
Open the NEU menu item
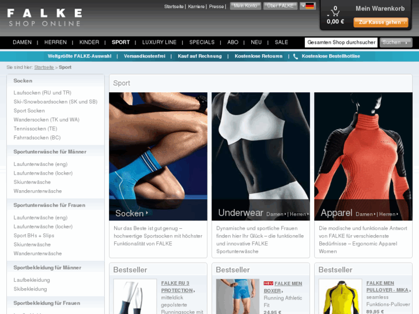pyautogui.click(x=256, y=43)
